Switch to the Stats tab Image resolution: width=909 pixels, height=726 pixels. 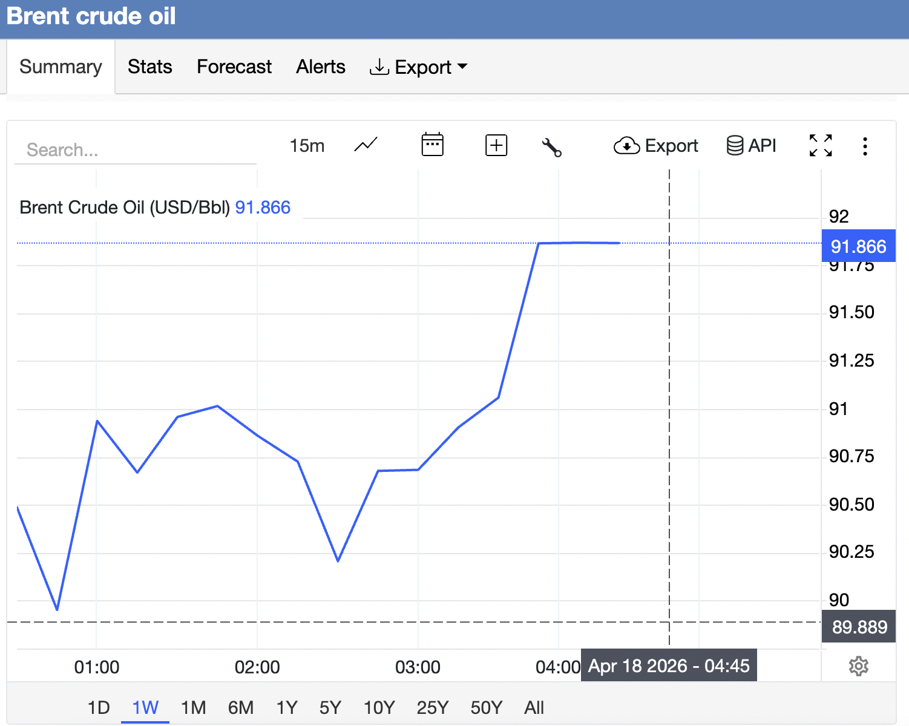(x=150, y=67)
